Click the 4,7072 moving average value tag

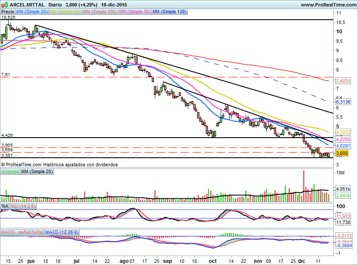tap(343, 132)
